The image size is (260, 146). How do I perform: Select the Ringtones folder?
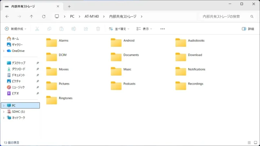[59, 100]
